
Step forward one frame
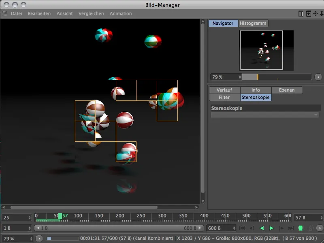(x=281, y=228)
